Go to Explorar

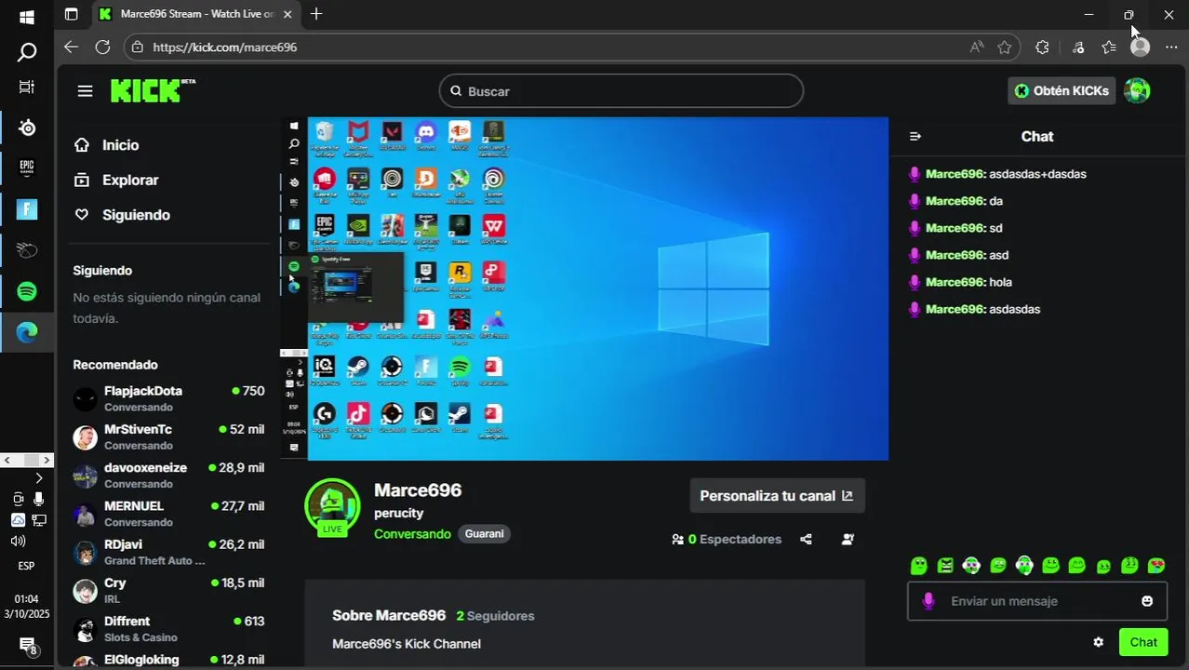[x=130, y=180]
